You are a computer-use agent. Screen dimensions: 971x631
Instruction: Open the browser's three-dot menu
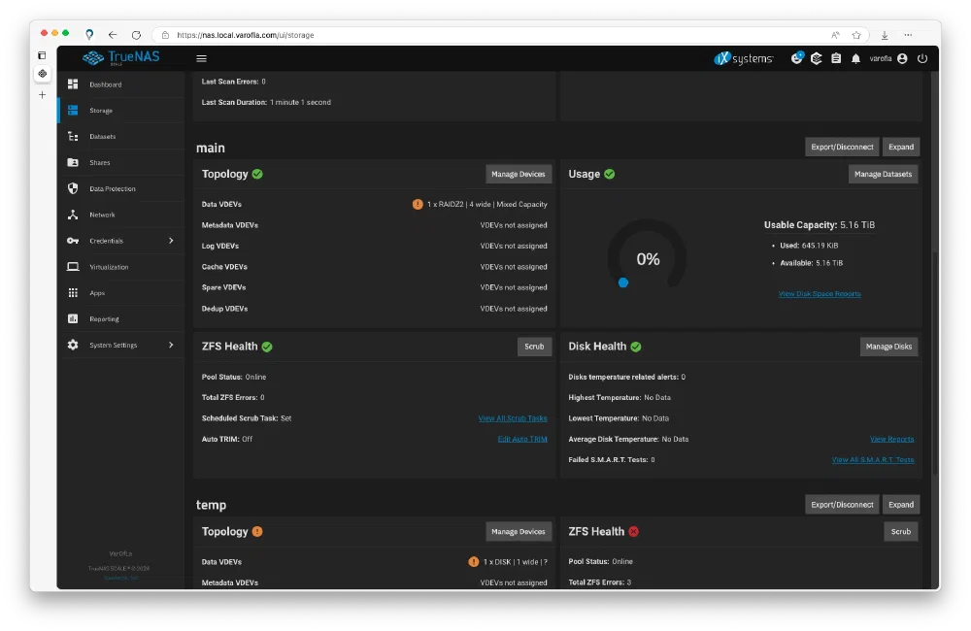[x=908, y=35]
